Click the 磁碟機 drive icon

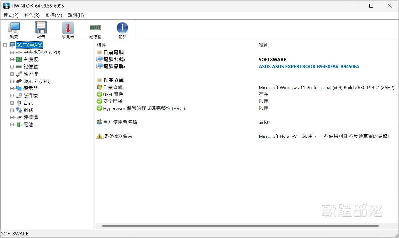pos(19,96)
